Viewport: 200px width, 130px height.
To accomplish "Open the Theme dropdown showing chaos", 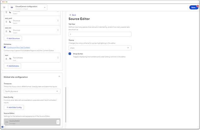I will coord(100,48).
